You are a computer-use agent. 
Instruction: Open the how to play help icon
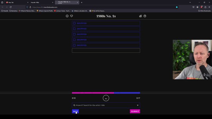(x=145, y=16)
